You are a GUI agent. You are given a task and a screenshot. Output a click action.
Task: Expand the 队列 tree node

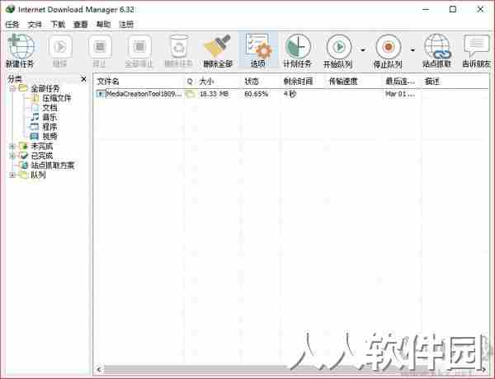pos(12,175)
